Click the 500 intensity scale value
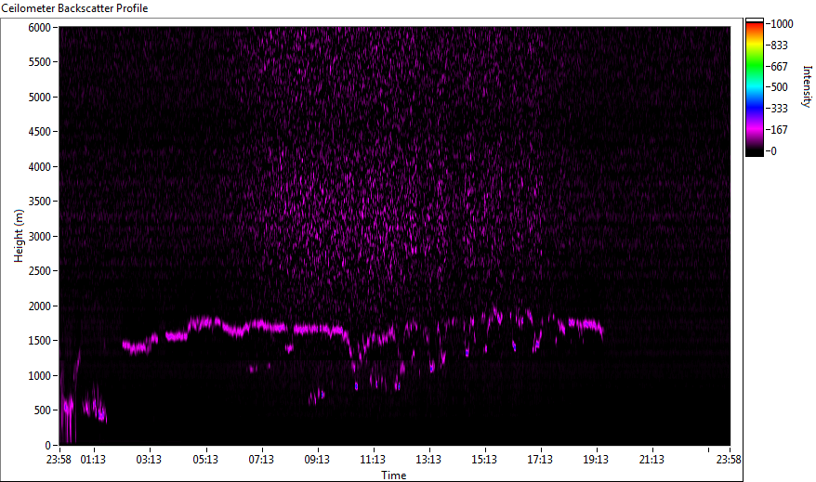 (779, 87)
